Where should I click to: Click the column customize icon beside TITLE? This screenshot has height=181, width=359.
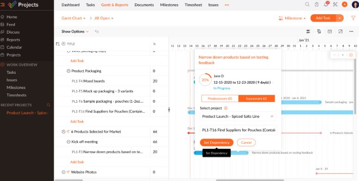tap(58, 44)
